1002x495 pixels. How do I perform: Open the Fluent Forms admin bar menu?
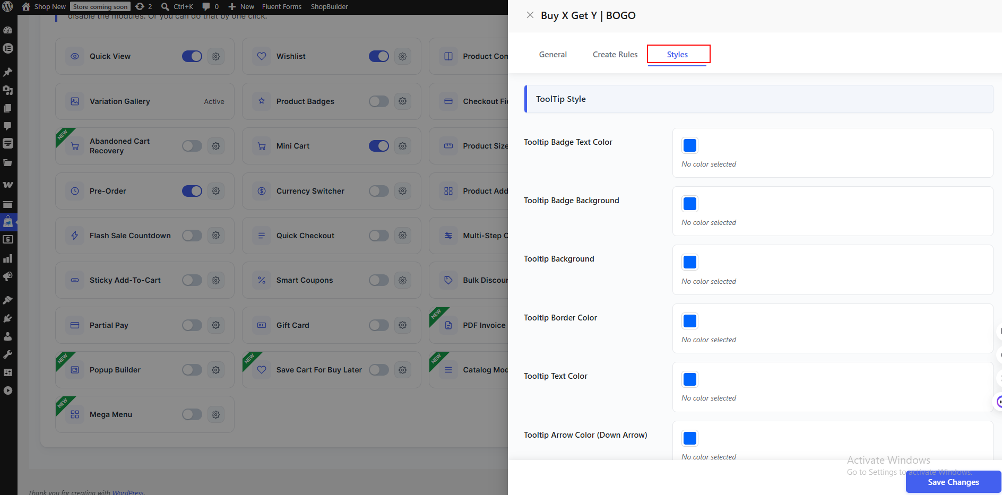(282, 6)
